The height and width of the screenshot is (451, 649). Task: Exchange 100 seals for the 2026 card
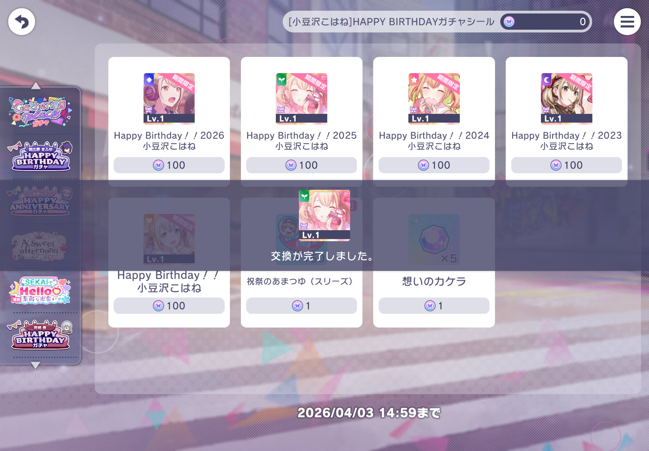pos(169,165)
